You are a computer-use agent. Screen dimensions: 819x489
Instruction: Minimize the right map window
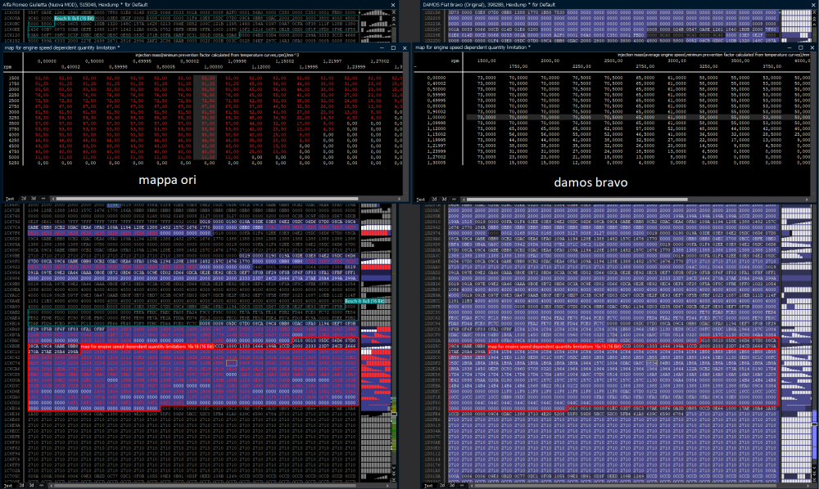coord(790,47)
